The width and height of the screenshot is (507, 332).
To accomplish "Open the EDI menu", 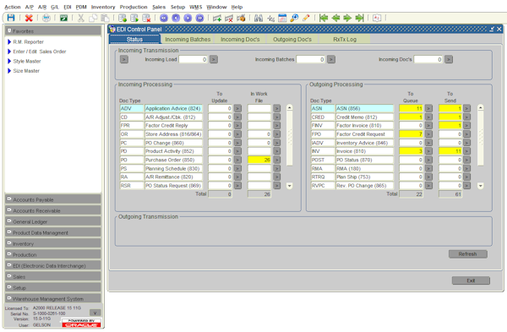I will [68, 7].
